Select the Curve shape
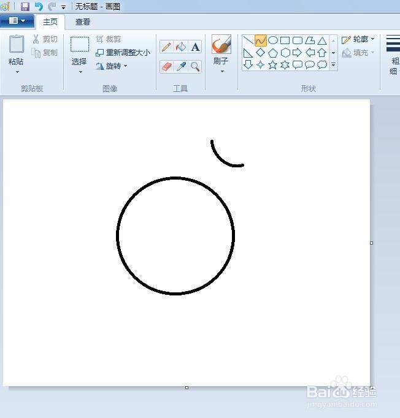The image size is (400, 418). [x=261, y=40]
